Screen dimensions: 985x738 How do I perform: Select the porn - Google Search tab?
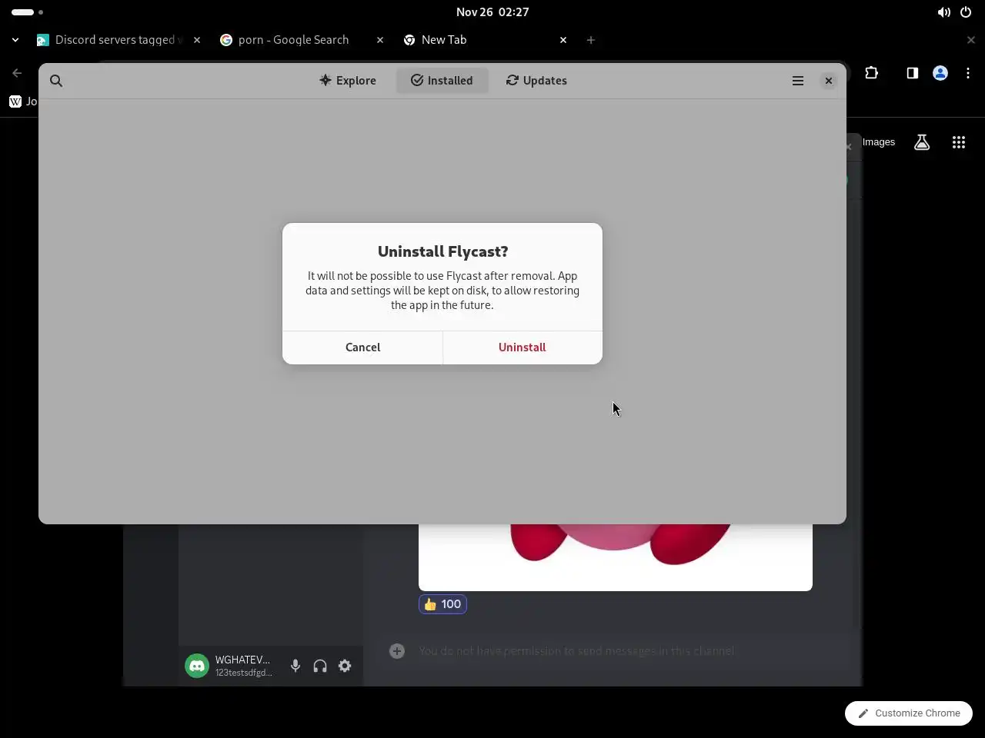tap(293, 40)
